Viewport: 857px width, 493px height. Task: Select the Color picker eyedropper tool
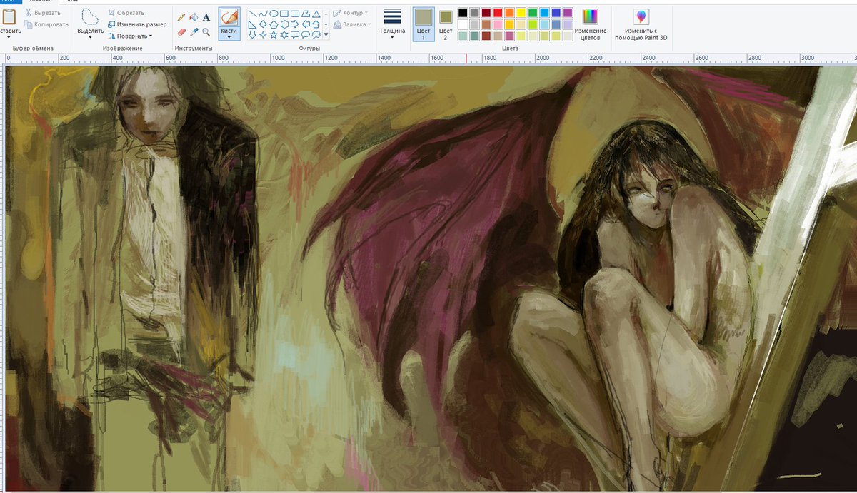click(194, 32)
